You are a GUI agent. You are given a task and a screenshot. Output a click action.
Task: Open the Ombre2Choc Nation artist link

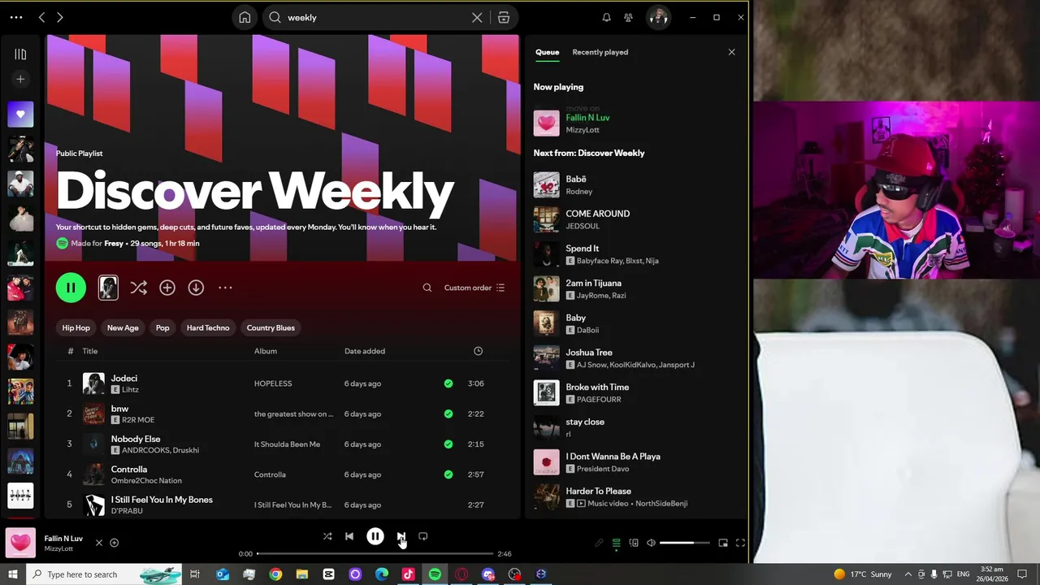point(146,481)
